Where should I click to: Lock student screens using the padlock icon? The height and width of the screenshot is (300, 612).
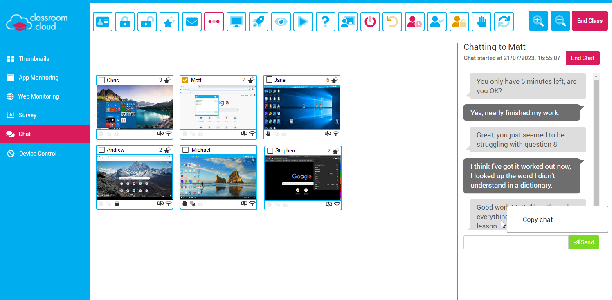[124, 21]
